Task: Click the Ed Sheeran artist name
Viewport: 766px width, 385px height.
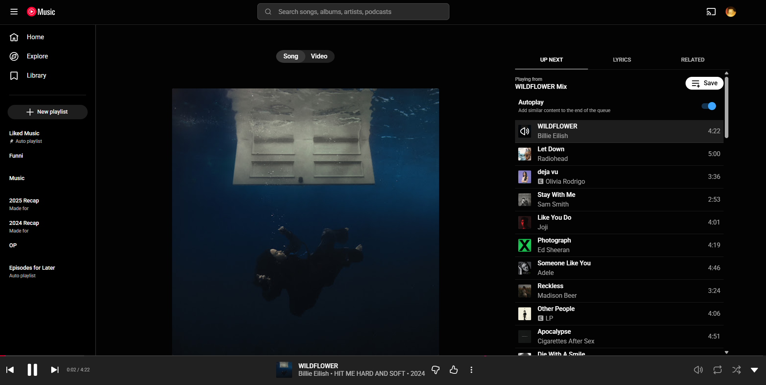Action: pyautogui.click(x=553, y=250)
